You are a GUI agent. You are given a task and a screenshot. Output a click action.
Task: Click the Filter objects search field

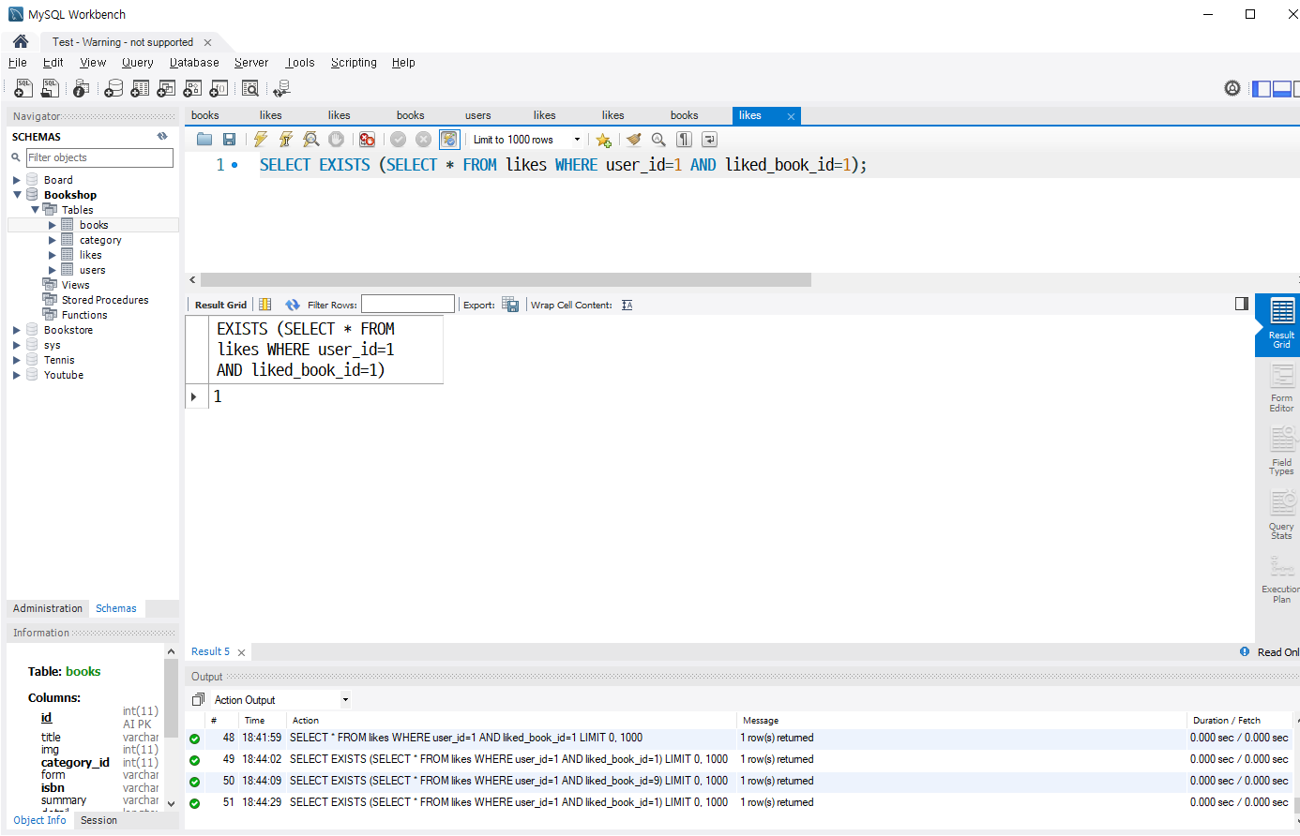(99, 157)
